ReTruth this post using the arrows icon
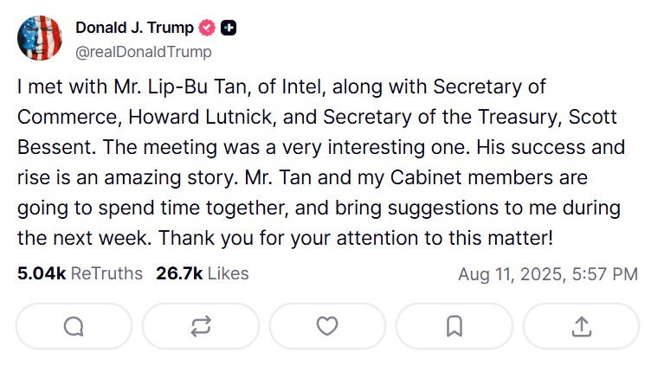The width and height of the screenshot is (651, 365). click(201, 326)
